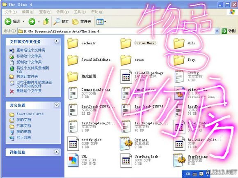Select the URL GIF image file
This screenshot has height=178, width=238.
pyautogui.click(x=82, y=160)
